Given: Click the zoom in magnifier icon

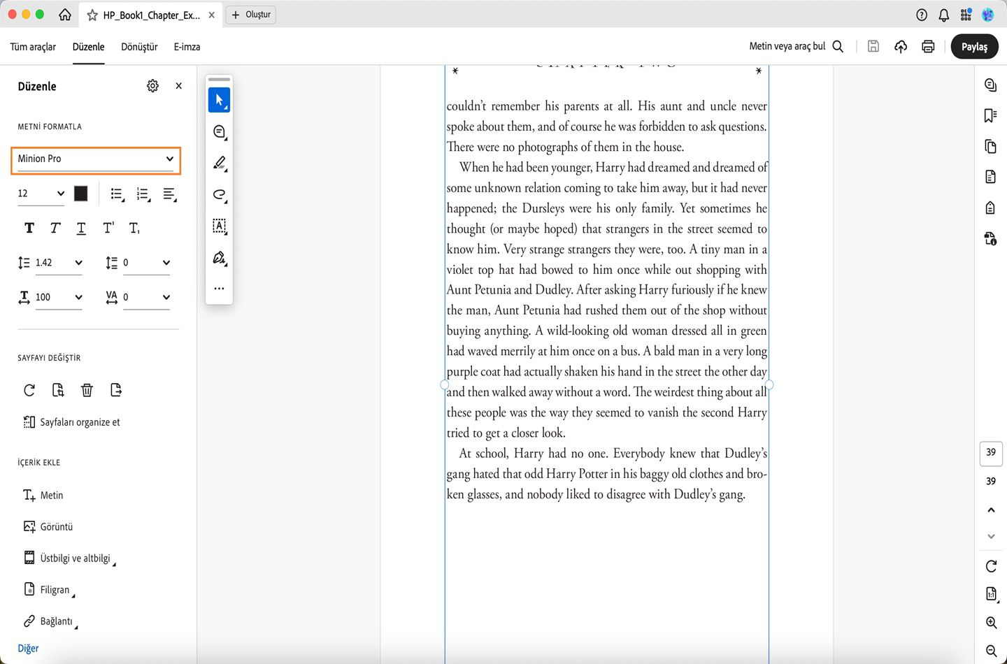Looking at the screenshot, I should [x=990, y=622].
